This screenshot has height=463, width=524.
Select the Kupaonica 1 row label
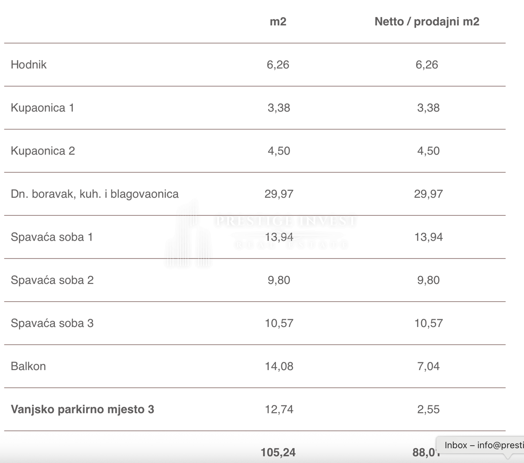coord(42,108)
